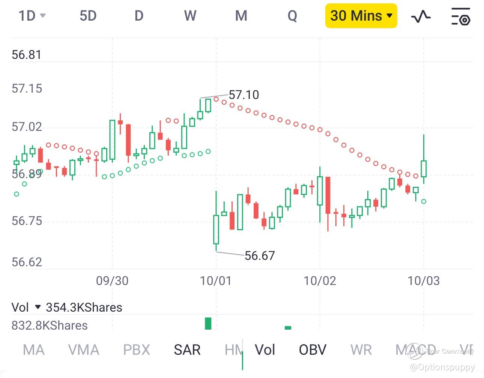Click the 56.67 low price label
Screen dimensions: 484x378
tap(260, 256)
